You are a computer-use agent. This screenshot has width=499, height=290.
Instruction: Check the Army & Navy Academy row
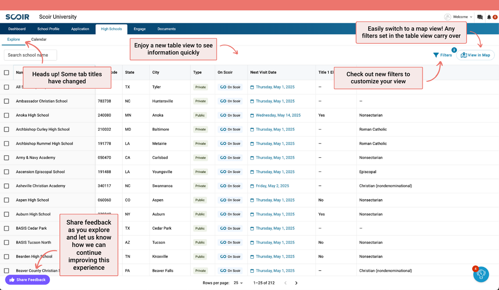[6, 158]
